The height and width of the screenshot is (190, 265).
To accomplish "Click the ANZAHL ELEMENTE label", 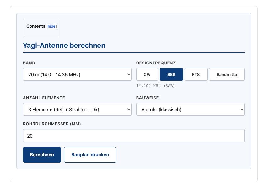I will tap(44, 98).
